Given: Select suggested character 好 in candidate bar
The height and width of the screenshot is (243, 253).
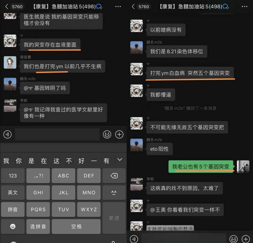Looking at the screenshot, I should [x=81, y=161].
